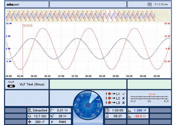
Task: Click the M marker icon in the wheel
Action: pos(99,105)
